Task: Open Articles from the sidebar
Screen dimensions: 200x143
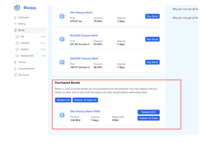Action: coord(22,62)
